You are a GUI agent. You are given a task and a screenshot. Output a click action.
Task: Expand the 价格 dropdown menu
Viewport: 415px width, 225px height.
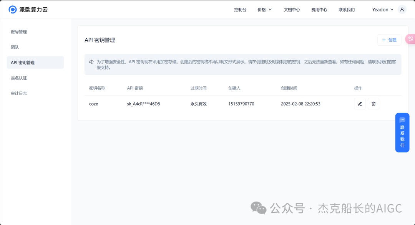pos(264,10)
